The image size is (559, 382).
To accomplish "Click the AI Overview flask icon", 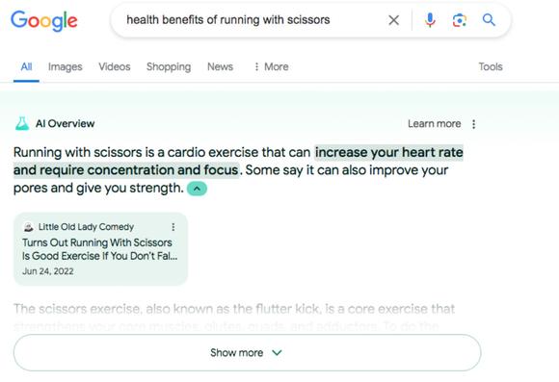I will tap(22, 123).
